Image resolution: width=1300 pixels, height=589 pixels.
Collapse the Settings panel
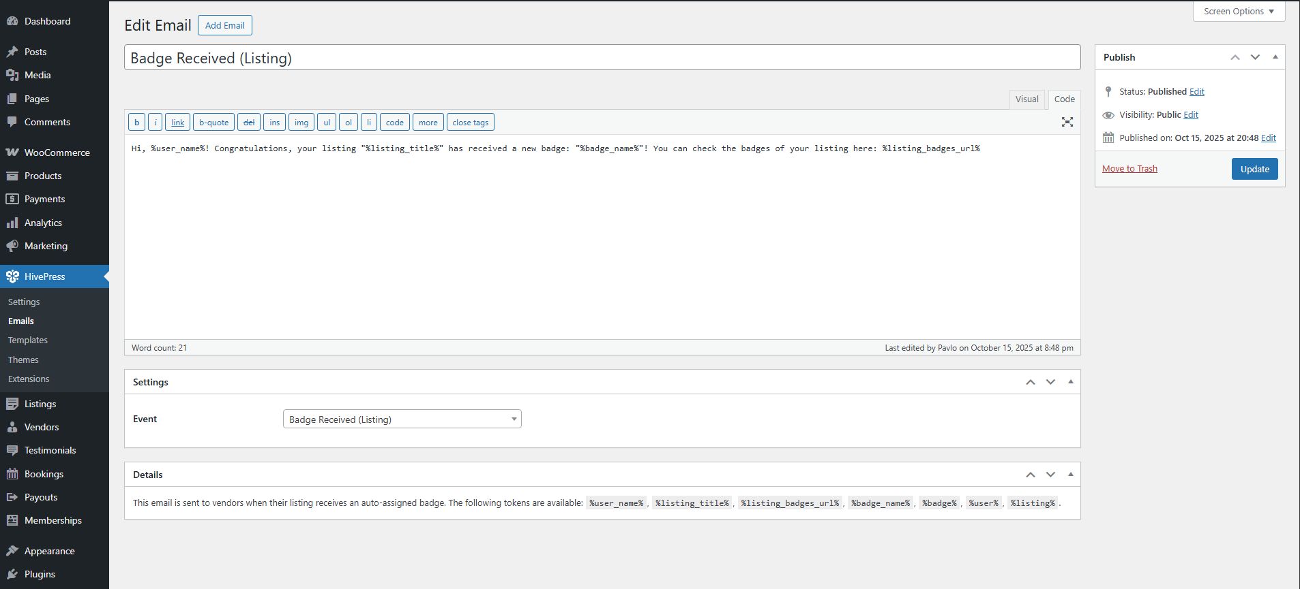click(x=1071, y=382)
